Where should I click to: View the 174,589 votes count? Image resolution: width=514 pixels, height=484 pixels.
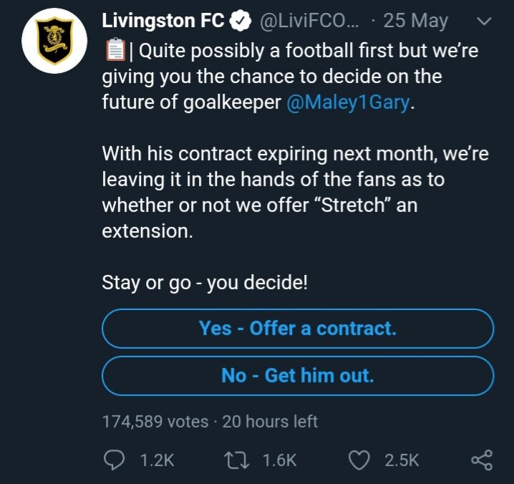[x=155, y=422]
